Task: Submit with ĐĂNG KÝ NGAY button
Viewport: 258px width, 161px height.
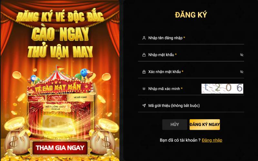Action: tap(205, 125)
